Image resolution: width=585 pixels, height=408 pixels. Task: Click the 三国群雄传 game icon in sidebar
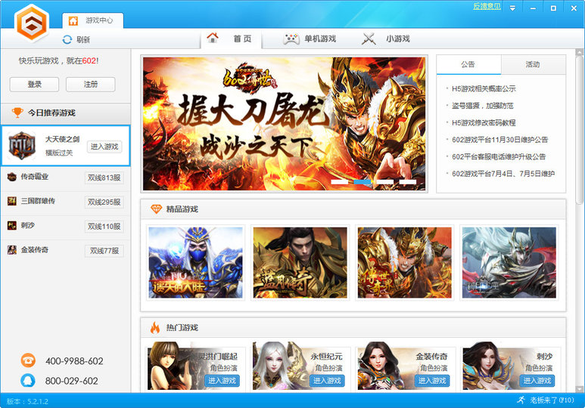point(12,201)
